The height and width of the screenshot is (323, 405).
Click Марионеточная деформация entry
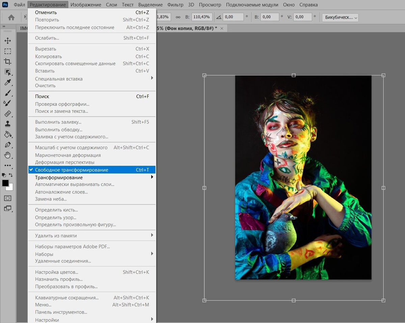[92, 155]
